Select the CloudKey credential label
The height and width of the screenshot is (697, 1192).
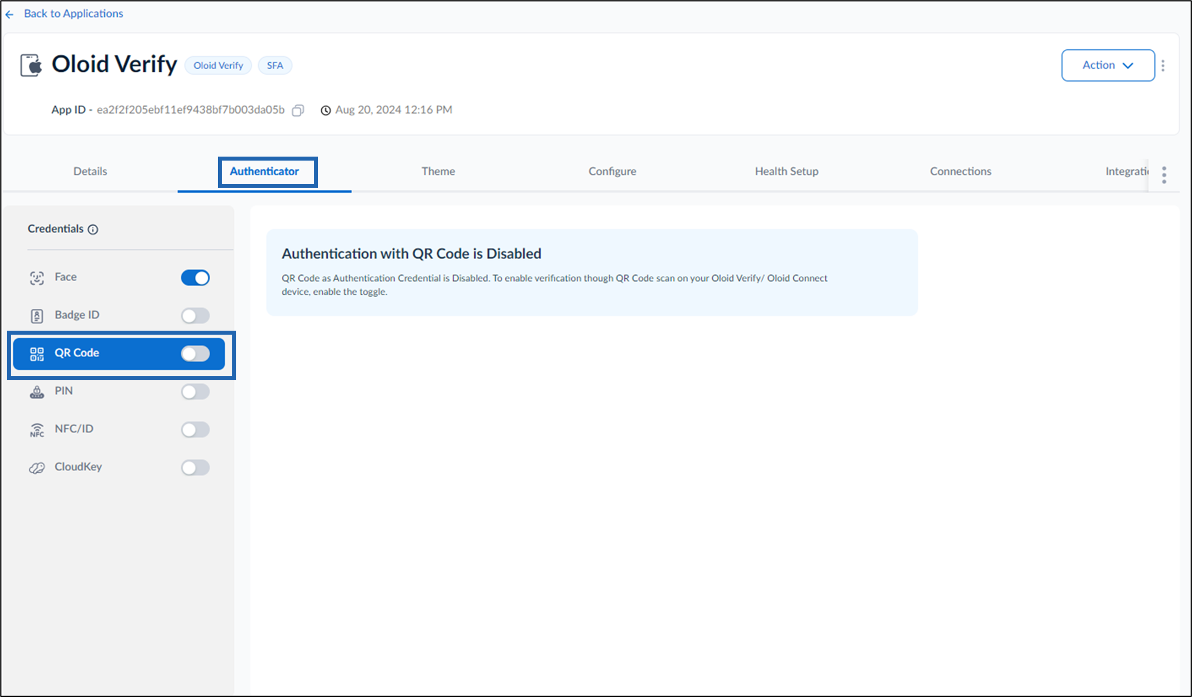tap(79, 467)
